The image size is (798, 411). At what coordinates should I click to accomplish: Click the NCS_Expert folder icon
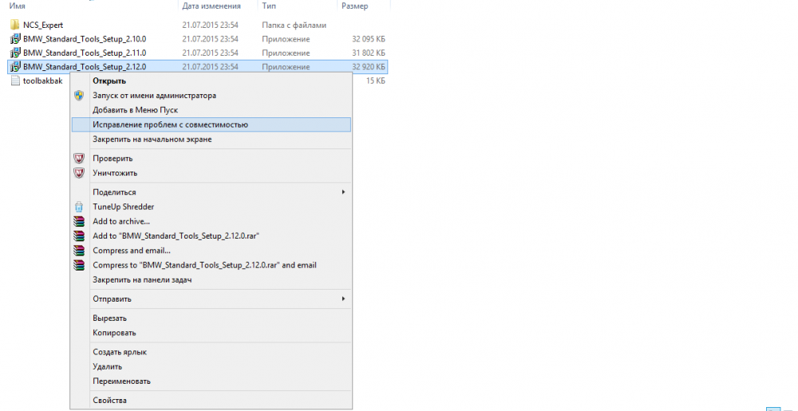click(14, 25)
